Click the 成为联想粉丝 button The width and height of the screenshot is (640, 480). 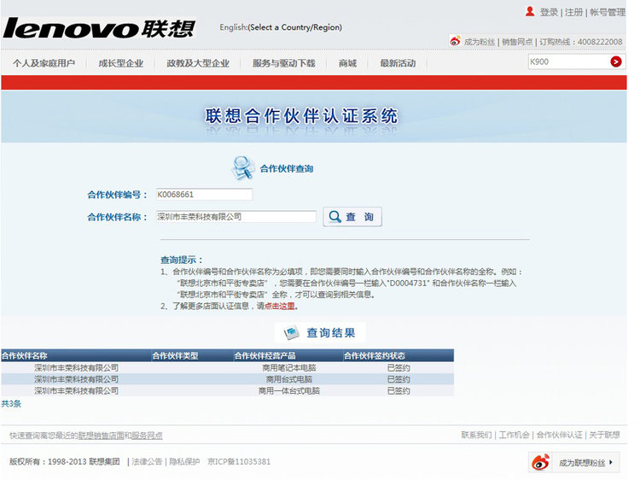[x=574, y=462]
